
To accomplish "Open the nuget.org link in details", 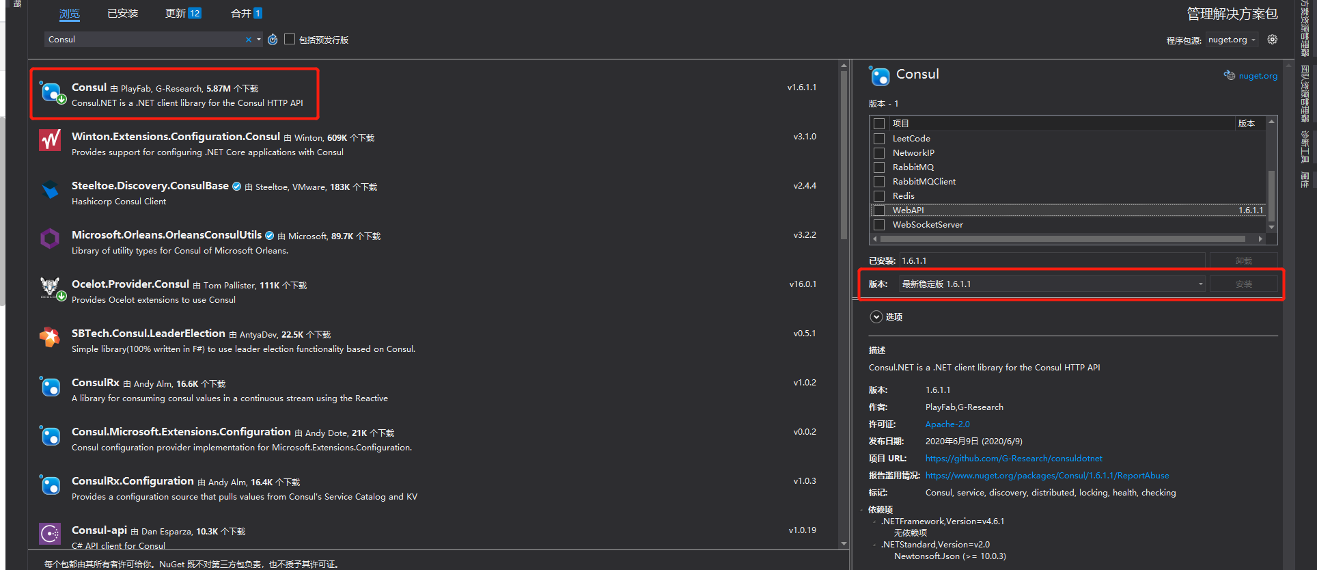I will (1258, 76).
